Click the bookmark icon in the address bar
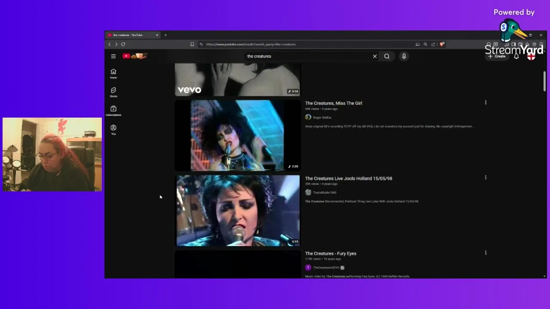The image size is (550, 309). (x=192, y=44)
